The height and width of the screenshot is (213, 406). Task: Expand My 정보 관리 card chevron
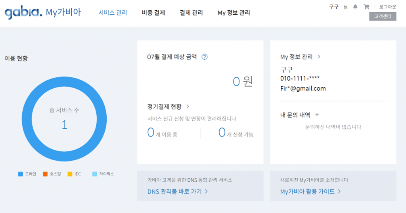coord(319,57)
